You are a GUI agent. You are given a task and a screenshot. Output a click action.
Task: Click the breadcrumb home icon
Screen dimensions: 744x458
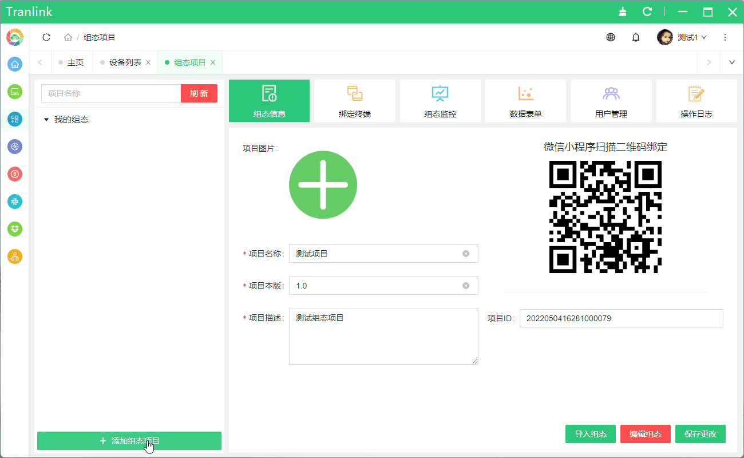click(68, 37)
